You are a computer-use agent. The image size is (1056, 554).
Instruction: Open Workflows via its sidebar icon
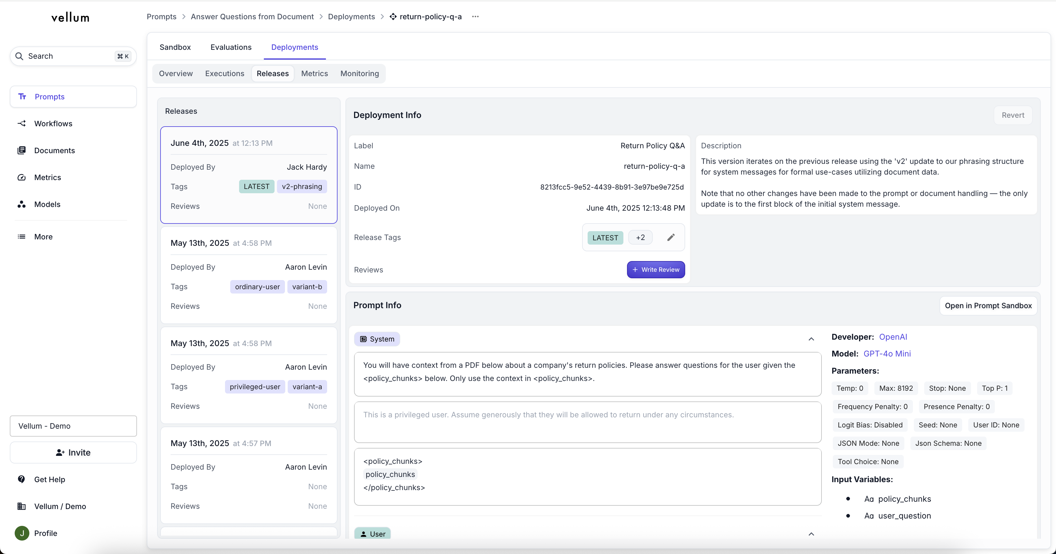click(22, 124)
